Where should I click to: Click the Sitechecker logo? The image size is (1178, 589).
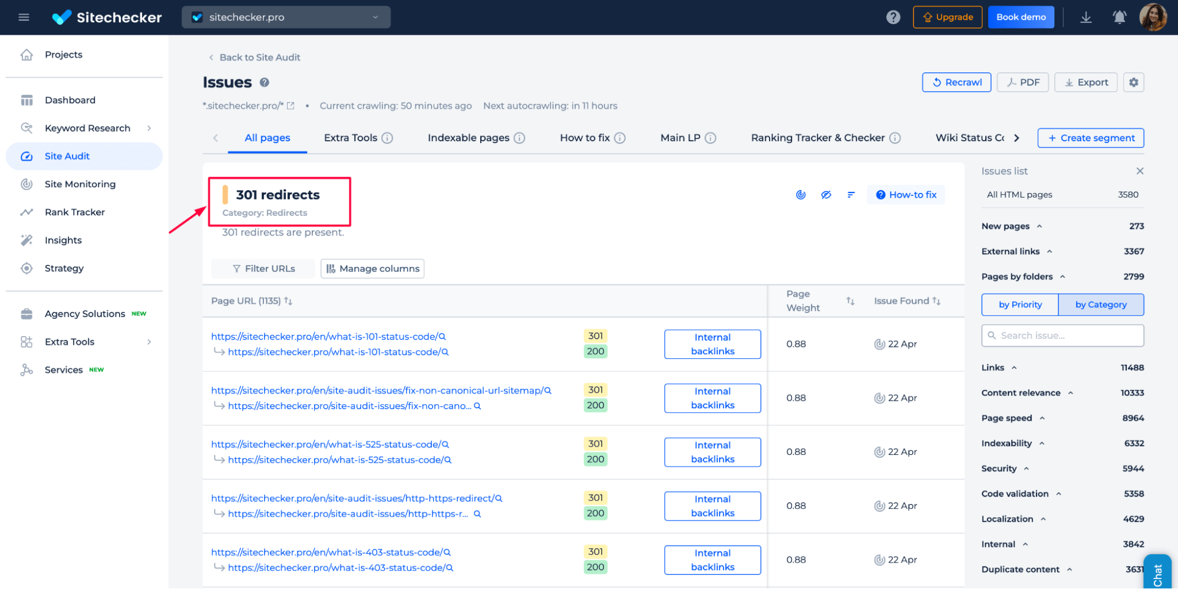(107, 17)
